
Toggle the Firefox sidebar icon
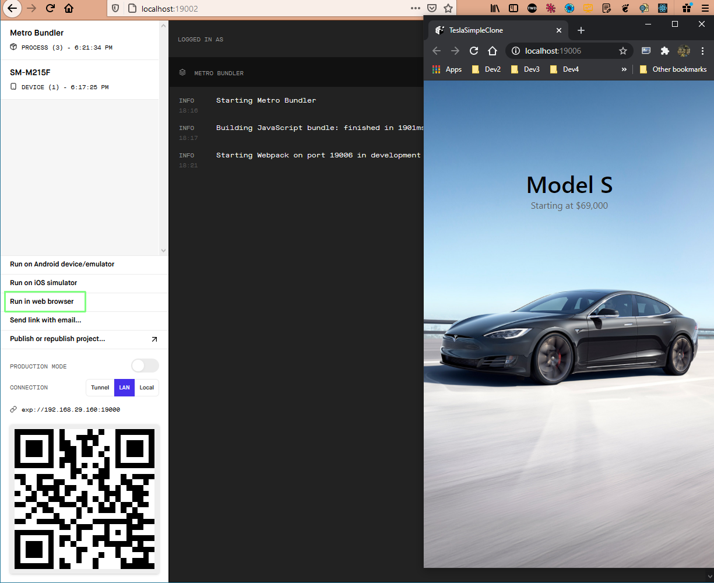[513, 8]
